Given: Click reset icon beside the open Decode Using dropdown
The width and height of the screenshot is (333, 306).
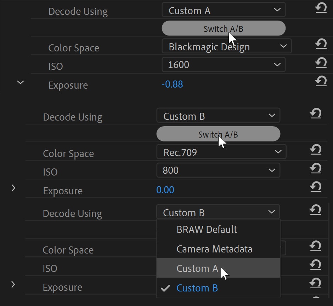Looking at the screenshot, I should coord(315,210).
